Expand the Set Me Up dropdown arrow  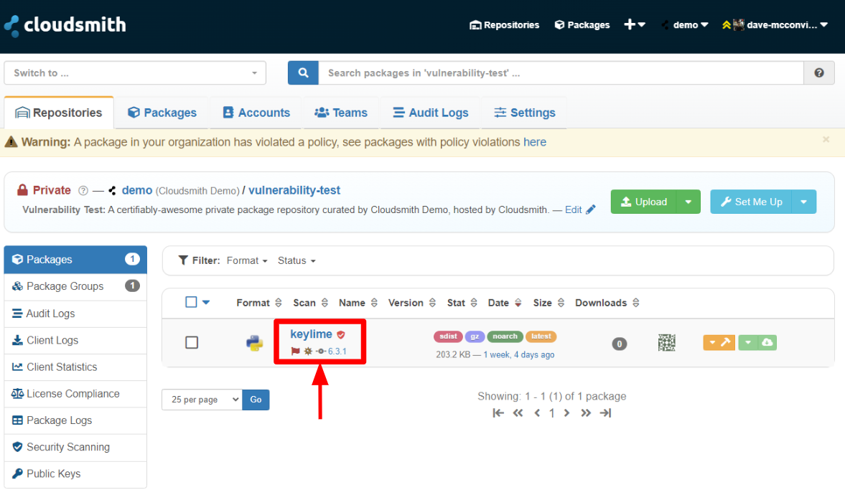coord(803,202)
